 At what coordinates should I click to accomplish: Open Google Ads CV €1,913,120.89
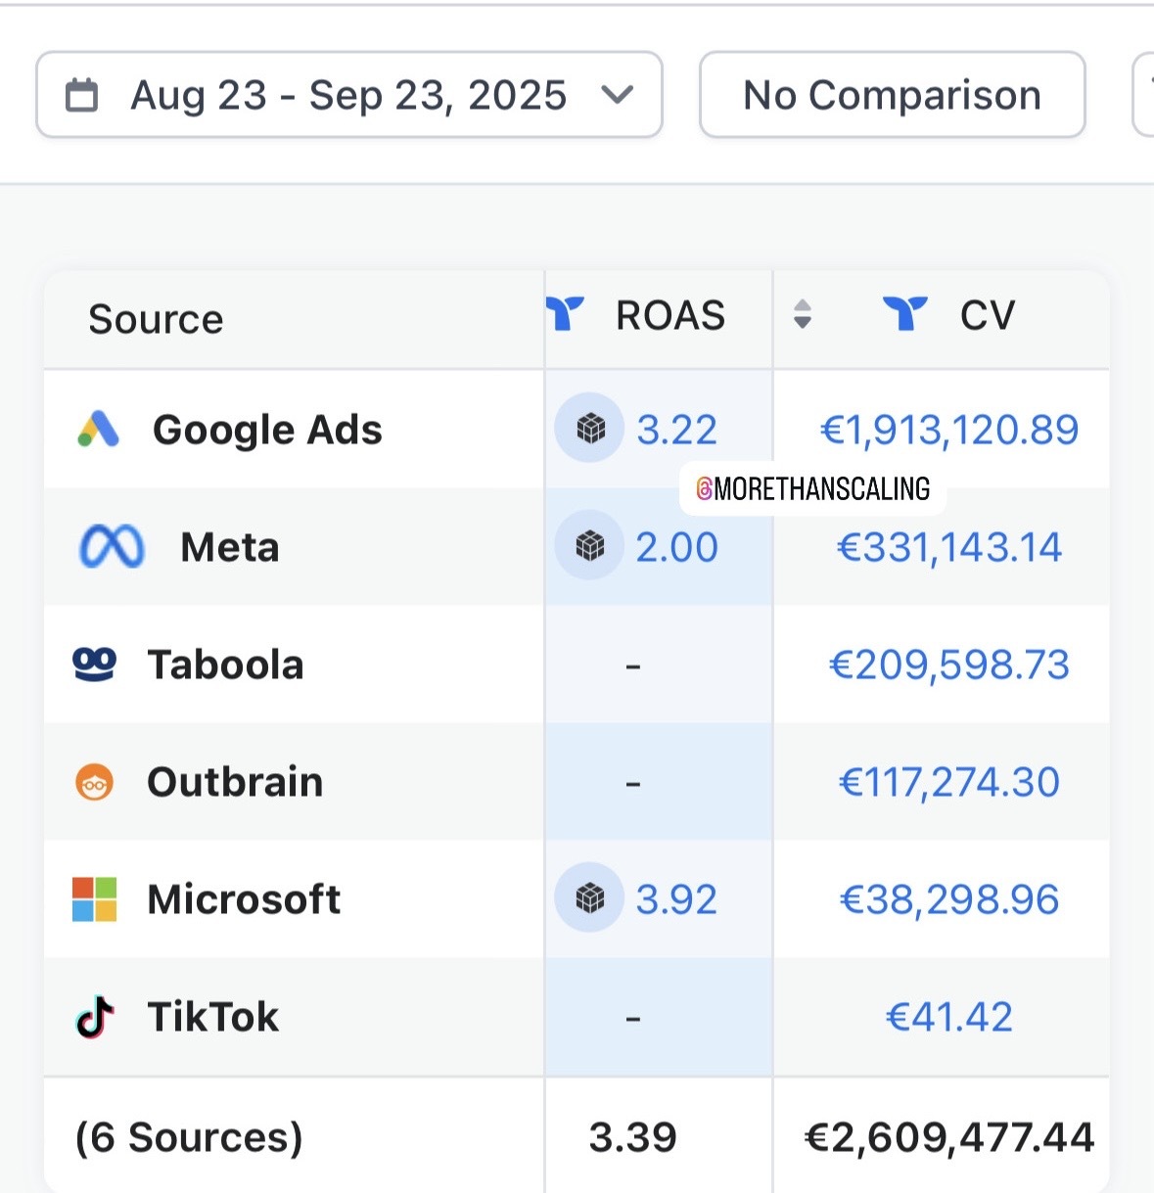pos(949,430)
